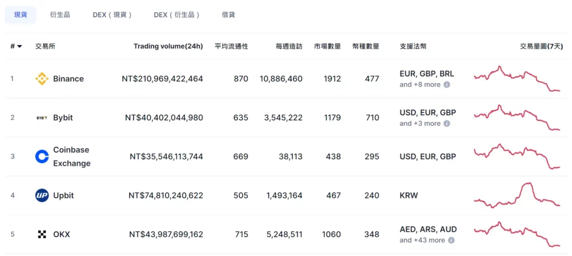Click Bybit weekly visits 3,545,222
The width and height of the screenshot is (572, 256).
click(283, 118)
